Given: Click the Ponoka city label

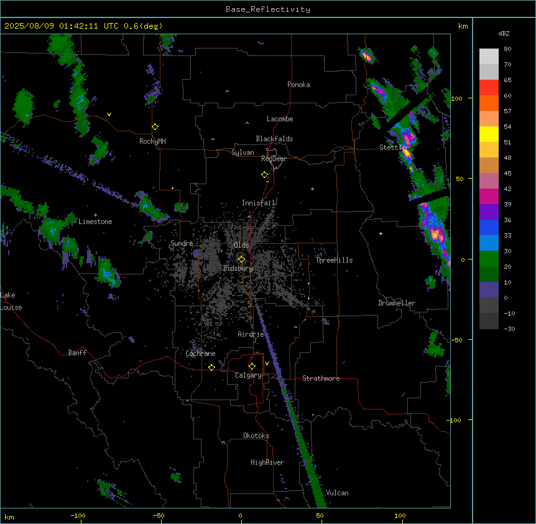Looking at the screenshot, I should (x=298, y=85).
